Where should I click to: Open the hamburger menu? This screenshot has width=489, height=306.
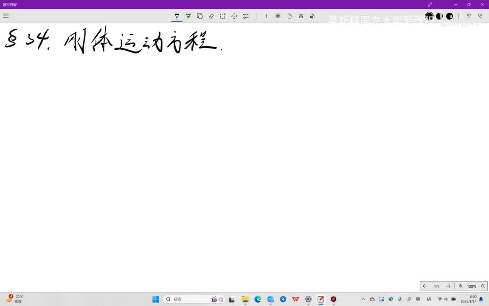pos(6,16)
